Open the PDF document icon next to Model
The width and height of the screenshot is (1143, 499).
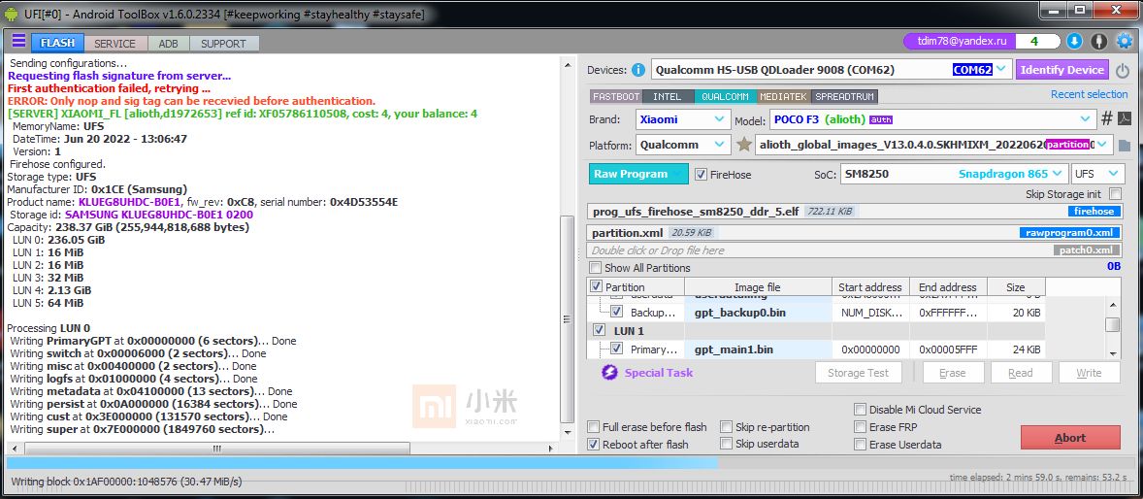tap(1125, 118)
